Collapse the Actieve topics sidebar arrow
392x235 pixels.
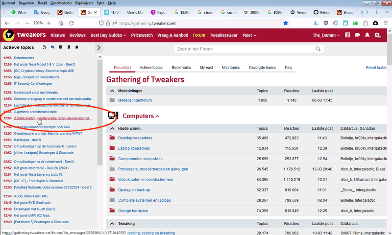(99, 47)
